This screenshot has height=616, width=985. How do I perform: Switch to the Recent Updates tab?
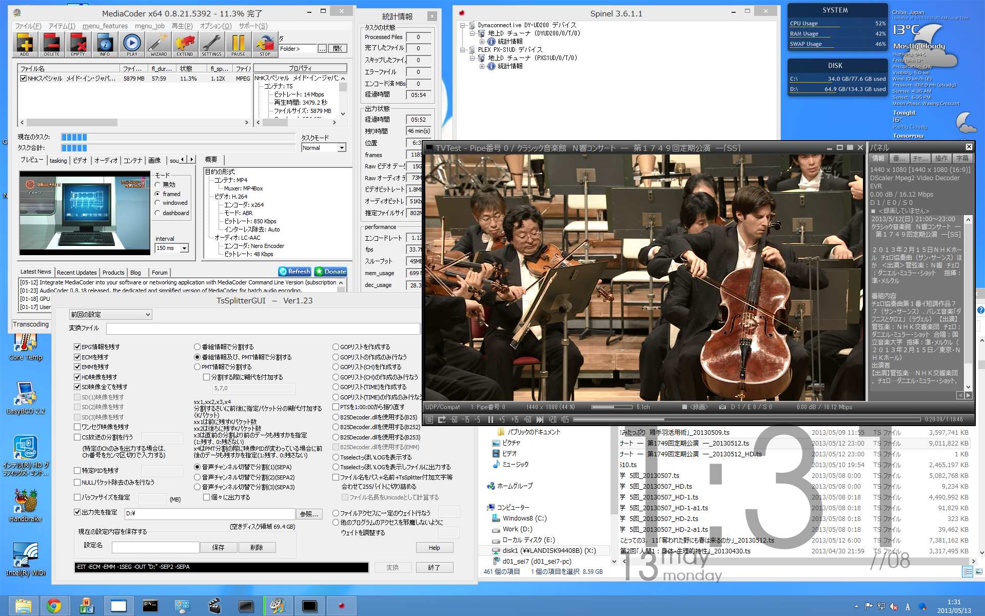point(76,273)
